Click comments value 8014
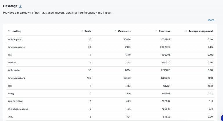223x121 pixels. click(x=128, y=70)
